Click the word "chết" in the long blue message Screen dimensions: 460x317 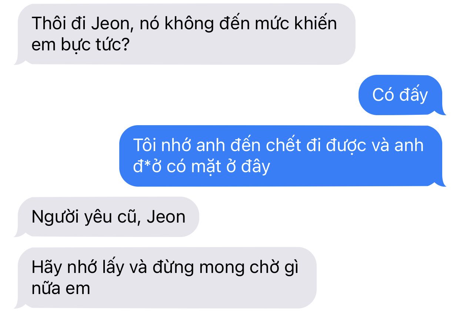[284, 145]
